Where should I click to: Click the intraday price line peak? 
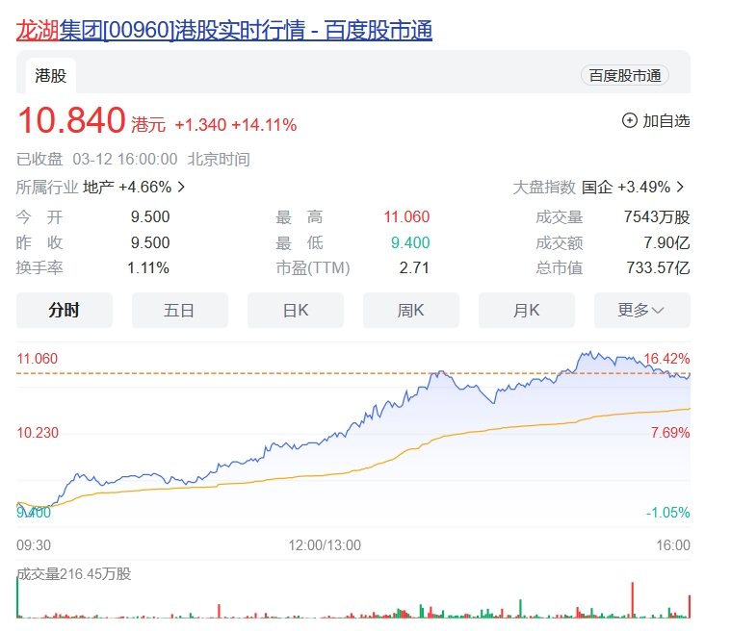pos(589,352)
